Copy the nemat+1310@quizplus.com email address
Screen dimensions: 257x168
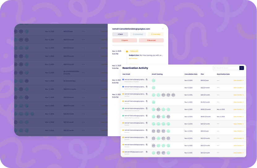click(x=147, y=152)
